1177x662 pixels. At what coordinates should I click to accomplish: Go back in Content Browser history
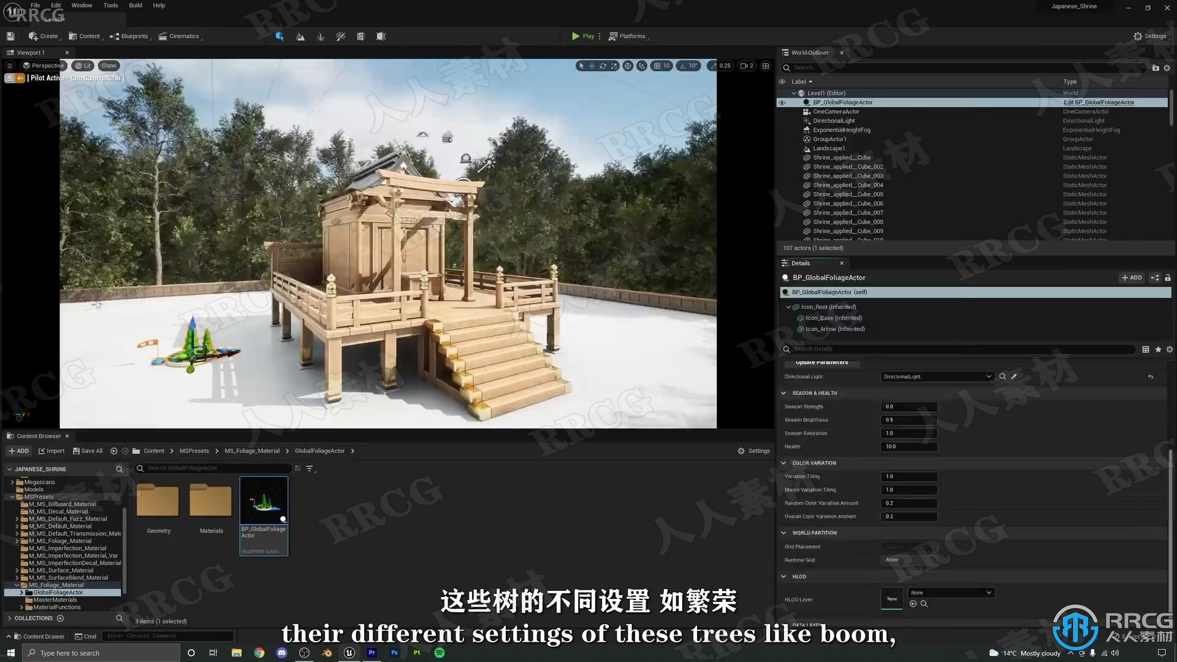pos(114,451)
